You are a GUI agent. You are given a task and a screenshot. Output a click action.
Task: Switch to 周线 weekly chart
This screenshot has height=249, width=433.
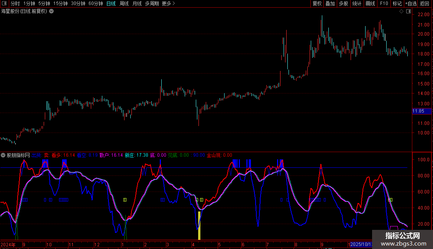point(124,3)
